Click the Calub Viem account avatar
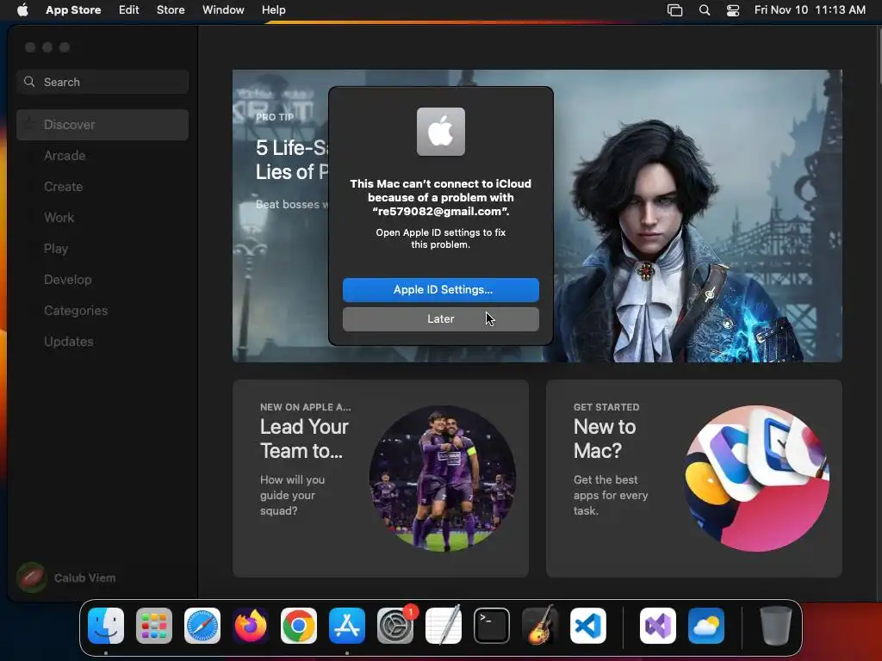This screenshot has width=882, height=661. pos(32,578)
